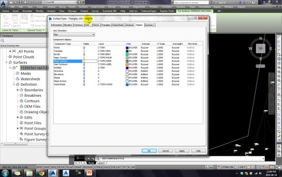This screenshot has width=282, height=177.
Task: Expand the General Tools panel dropdown
Action: pos(35,30)
